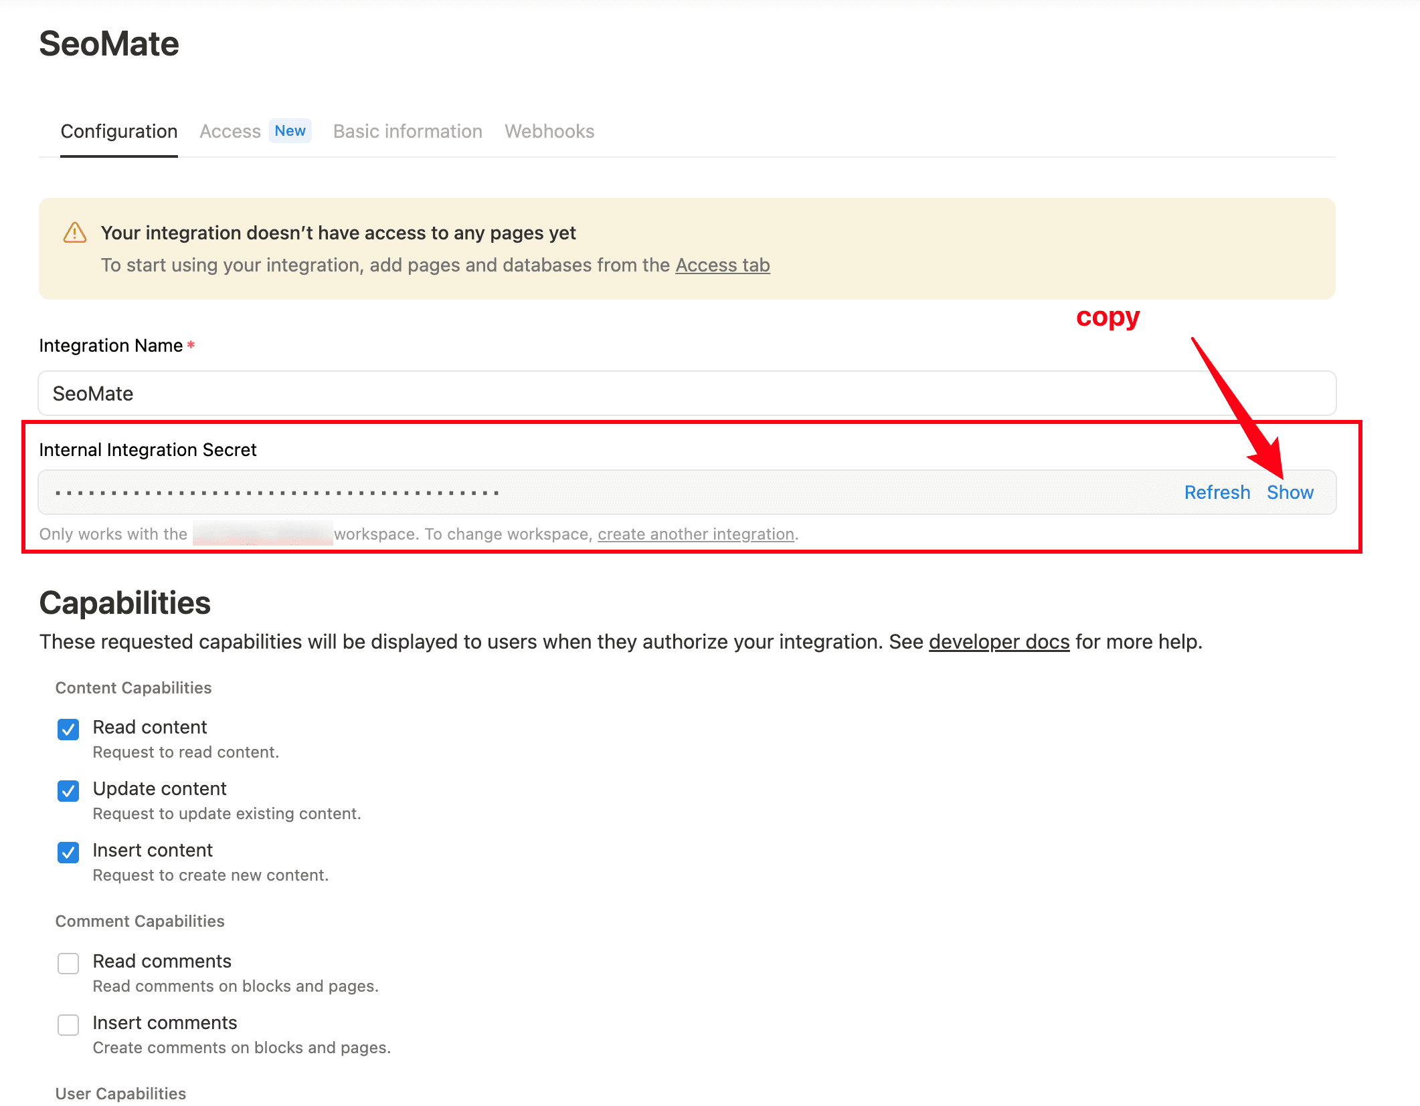
Task: Enable Insert comments capability
Action: (68, 1025)
